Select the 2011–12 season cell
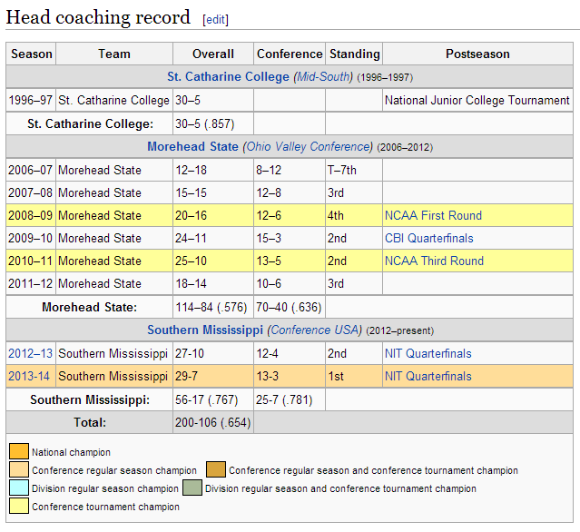This screenshot has height=532, width=580. (31, 283)
